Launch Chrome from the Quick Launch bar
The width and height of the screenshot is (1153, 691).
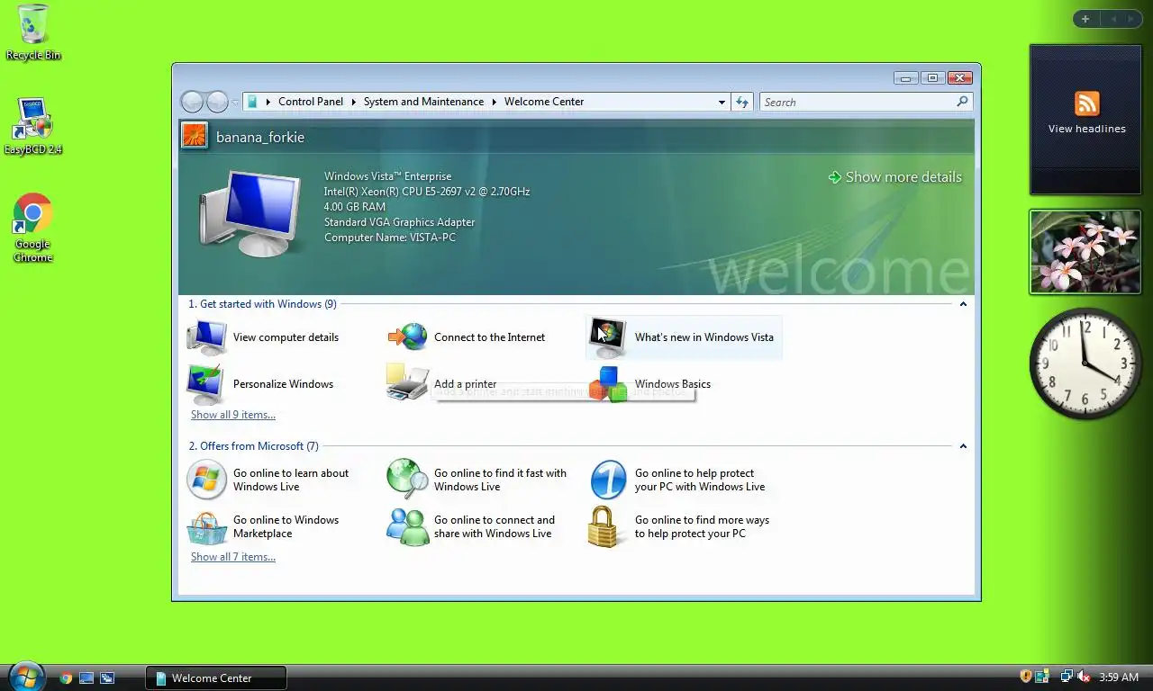(66, 678)
